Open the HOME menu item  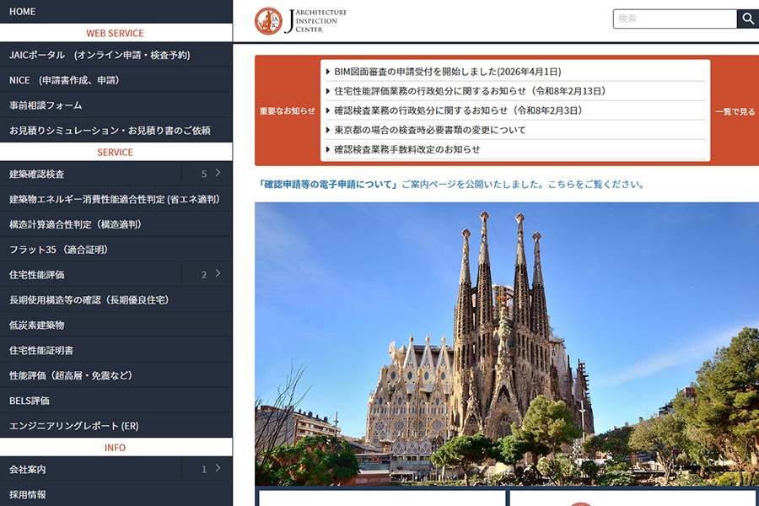pos(23,12)
